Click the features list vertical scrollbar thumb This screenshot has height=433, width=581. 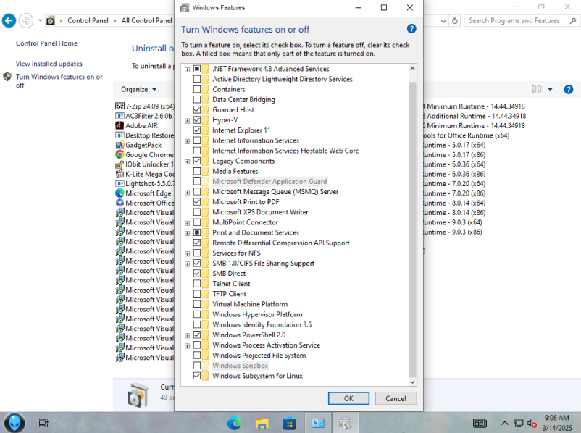pyautogui.click(x=412, y=229)
